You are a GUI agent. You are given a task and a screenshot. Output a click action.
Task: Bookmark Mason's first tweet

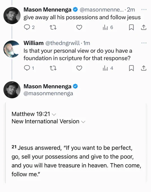coord(131,27)
